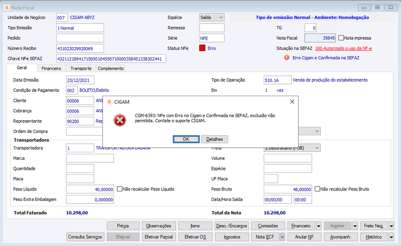Open the Itens button
This screenshot has width=401, height=246.
pos(195,226)
